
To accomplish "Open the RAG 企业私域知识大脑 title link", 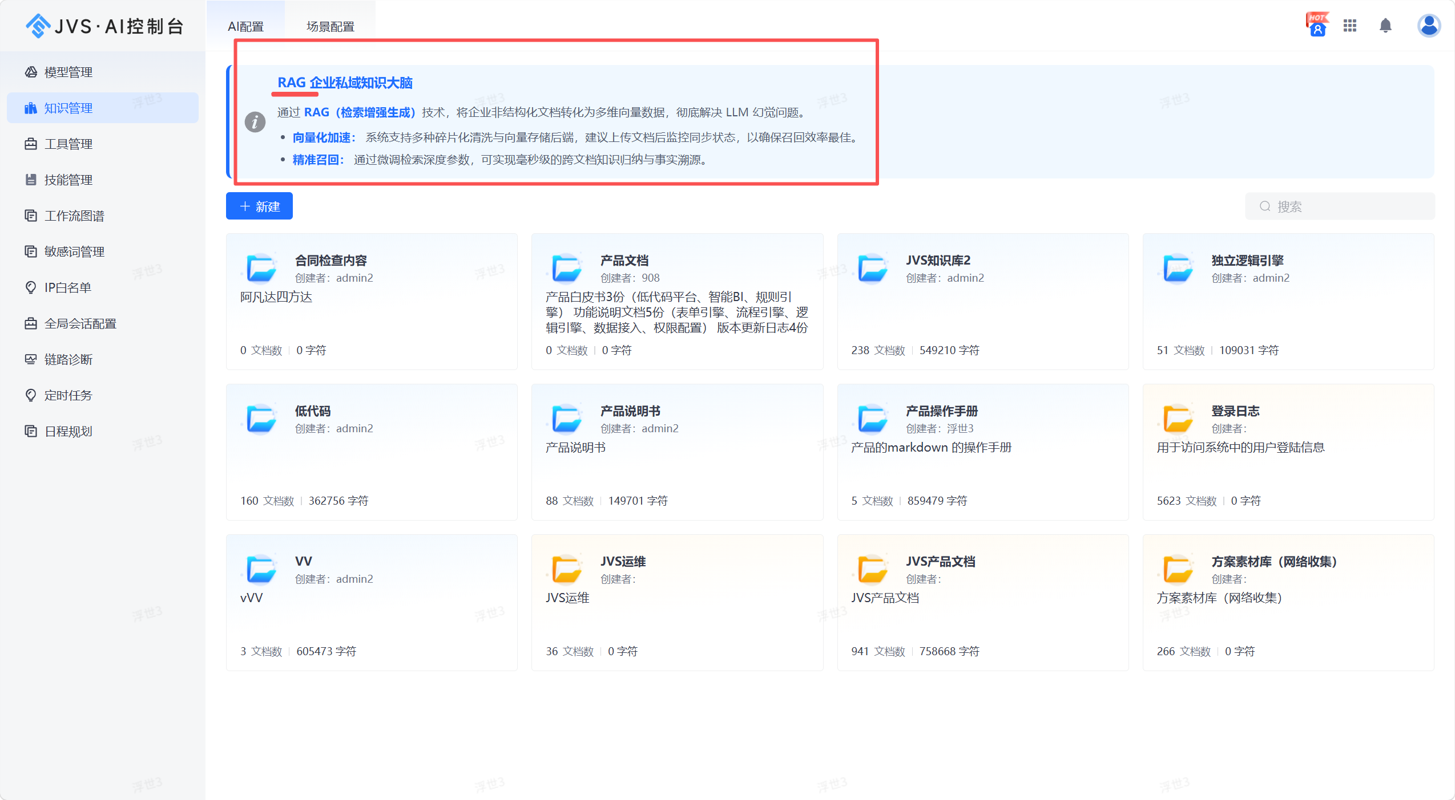I will tap(345, 83).
